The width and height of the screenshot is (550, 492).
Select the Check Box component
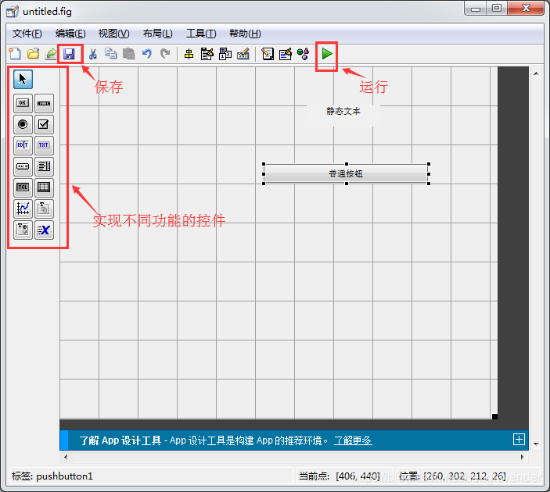point(44,124)
